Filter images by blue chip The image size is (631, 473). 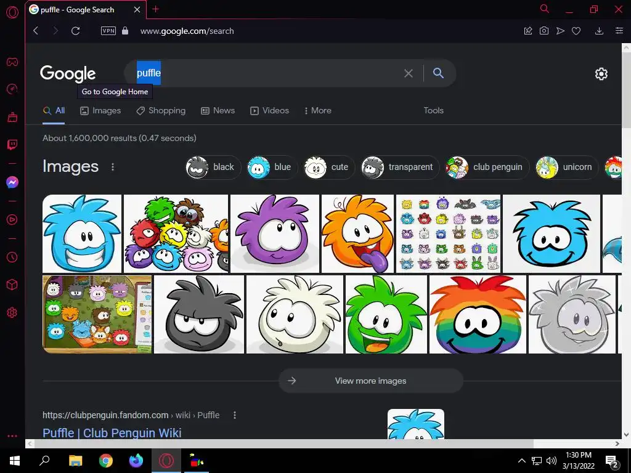coord(272,168)
